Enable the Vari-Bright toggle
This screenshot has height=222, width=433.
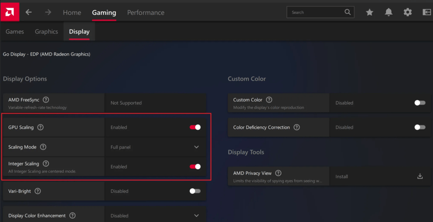195,191
